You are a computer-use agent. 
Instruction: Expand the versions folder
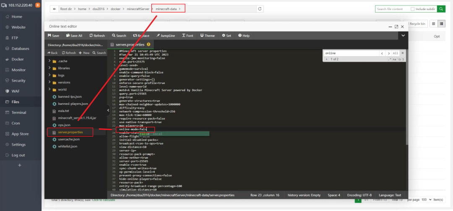coord(49,82)
